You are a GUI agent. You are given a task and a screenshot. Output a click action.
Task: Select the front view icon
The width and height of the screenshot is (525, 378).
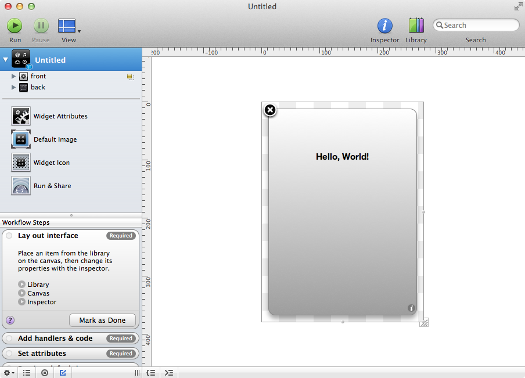(x=23, y=76)
